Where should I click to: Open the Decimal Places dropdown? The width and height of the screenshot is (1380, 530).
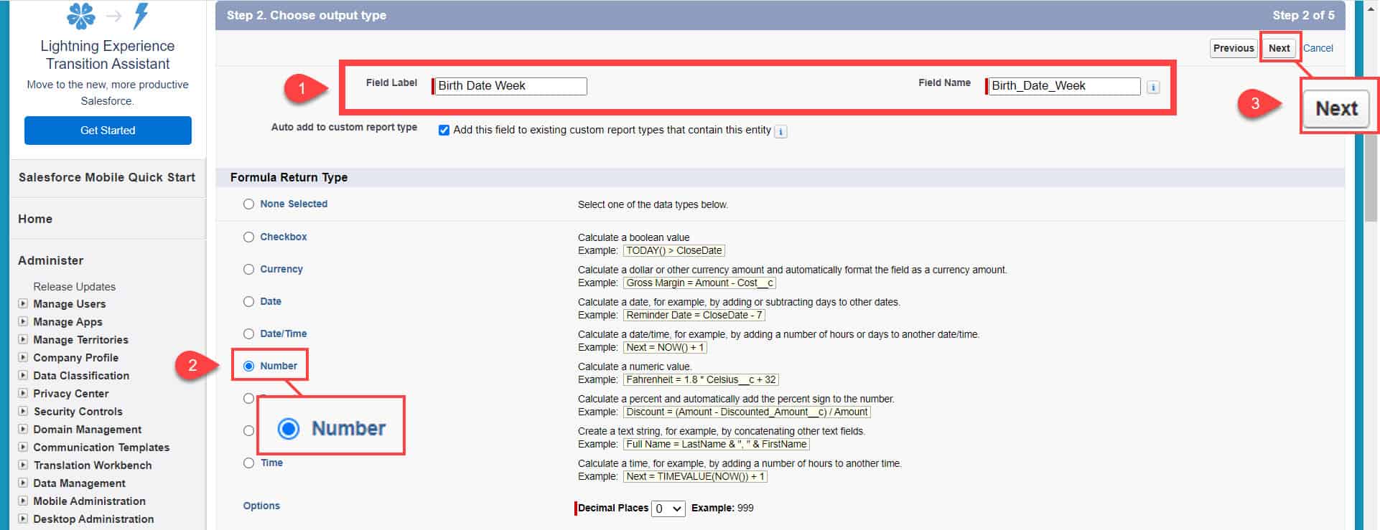tap(668, 508)
